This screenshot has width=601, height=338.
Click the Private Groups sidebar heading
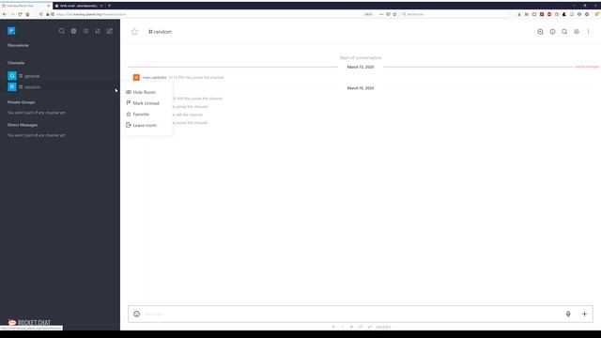coord(21,102)
